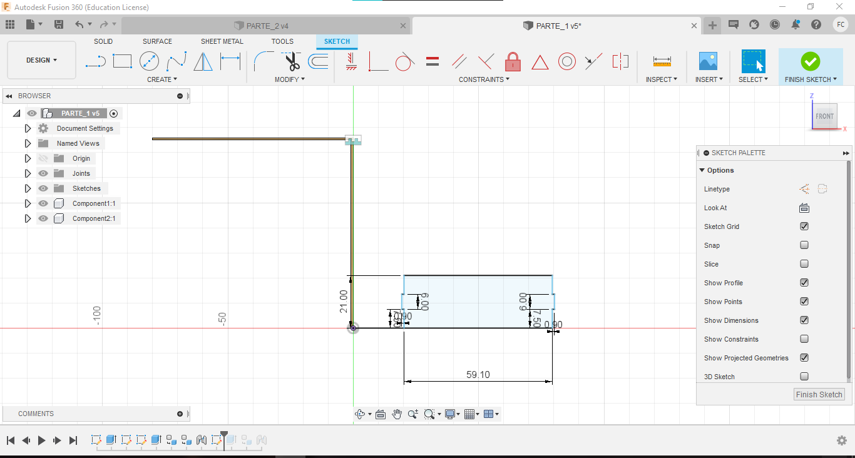Open the CONSTRAINTS dropdown menu

(484, 79)
